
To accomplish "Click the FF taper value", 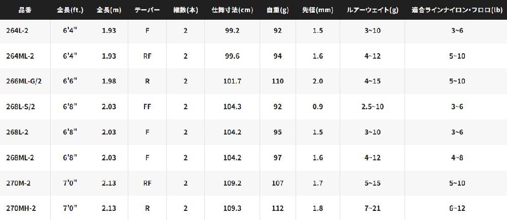I will (x=147, y=106).
